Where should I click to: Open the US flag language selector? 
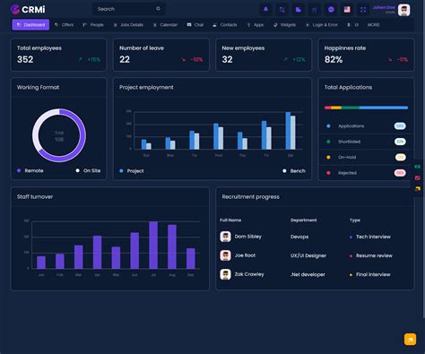pos(347,10)
